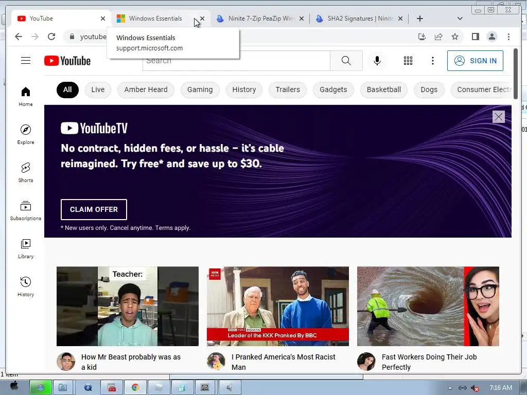Click the address bar lock icon
The width and height of the screenshot is (527, 395).
pyautogui.click(x=72, y=37)
